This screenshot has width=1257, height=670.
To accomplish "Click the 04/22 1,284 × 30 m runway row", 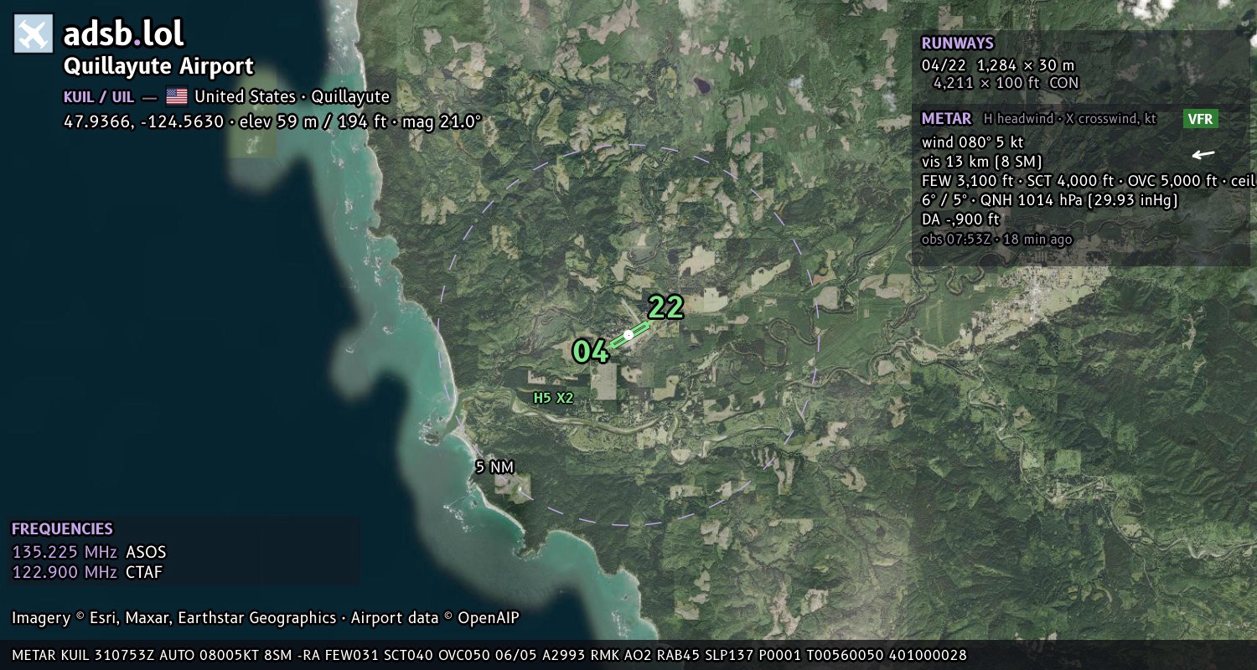I will [x=997, y=64].
